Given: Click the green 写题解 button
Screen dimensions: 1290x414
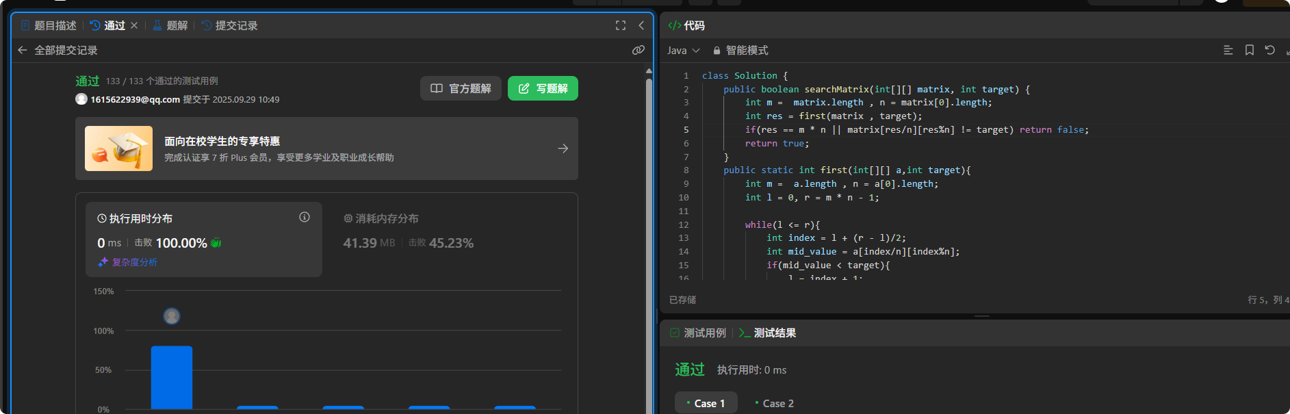Looking at the screenshot, I should [x=543, y=88].
